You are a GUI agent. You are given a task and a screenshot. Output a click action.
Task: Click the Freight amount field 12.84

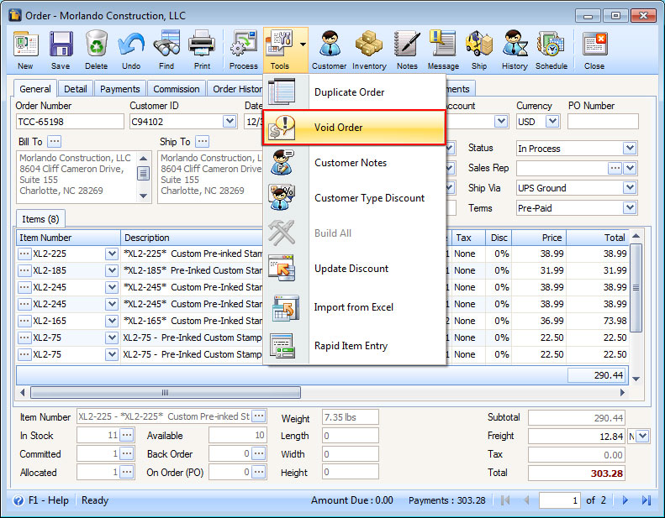[577, 436]
